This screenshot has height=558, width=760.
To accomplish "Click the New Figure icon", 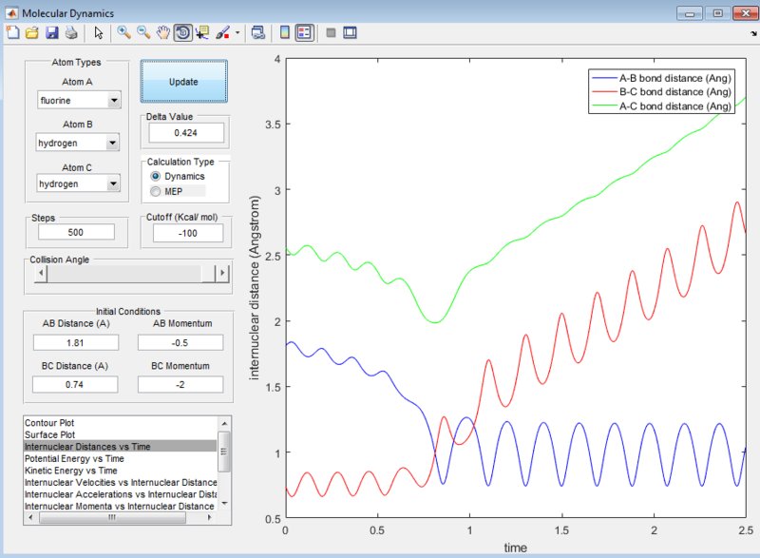I will point(13,32).
